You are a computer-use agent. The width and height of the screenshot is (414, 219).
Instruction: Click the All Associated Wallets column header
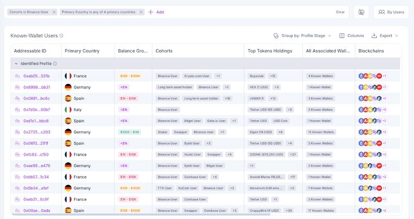click(328, 51)
